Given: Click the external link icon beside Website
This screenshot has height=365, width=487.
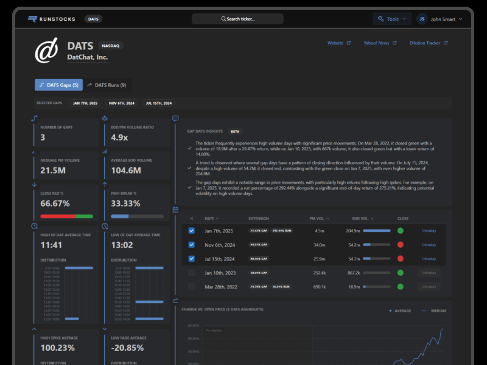Looking at the screenshot, I should pos(349,43).
